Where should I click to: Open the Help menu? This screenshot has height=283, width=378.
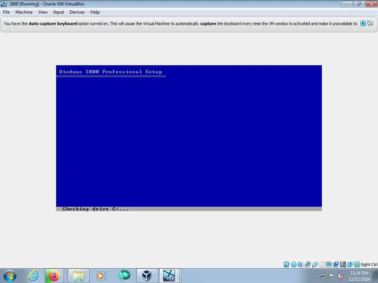coord(95,12)
